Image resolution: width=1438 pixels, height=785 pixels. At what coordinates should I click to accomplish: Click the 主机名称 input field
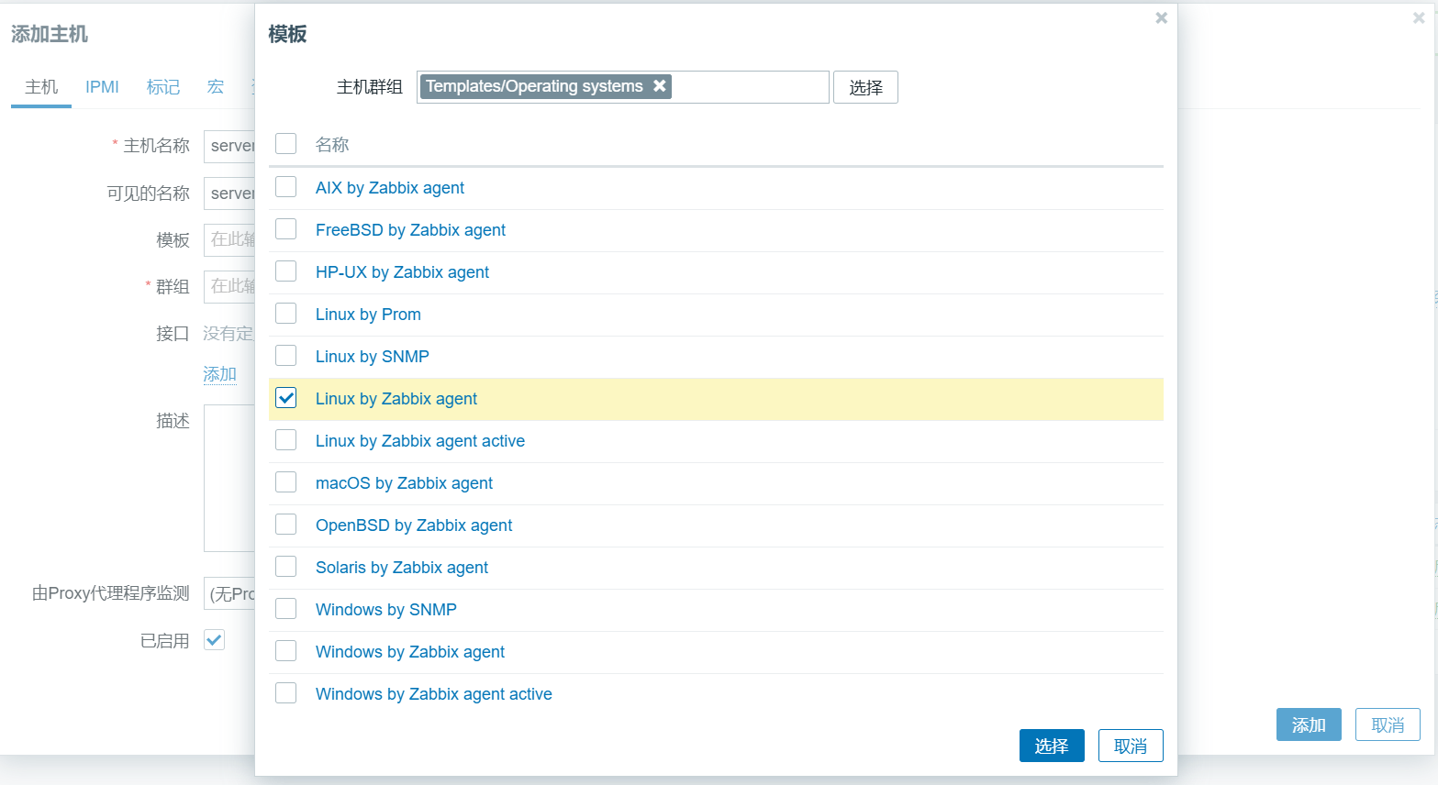tap(229, 146)
